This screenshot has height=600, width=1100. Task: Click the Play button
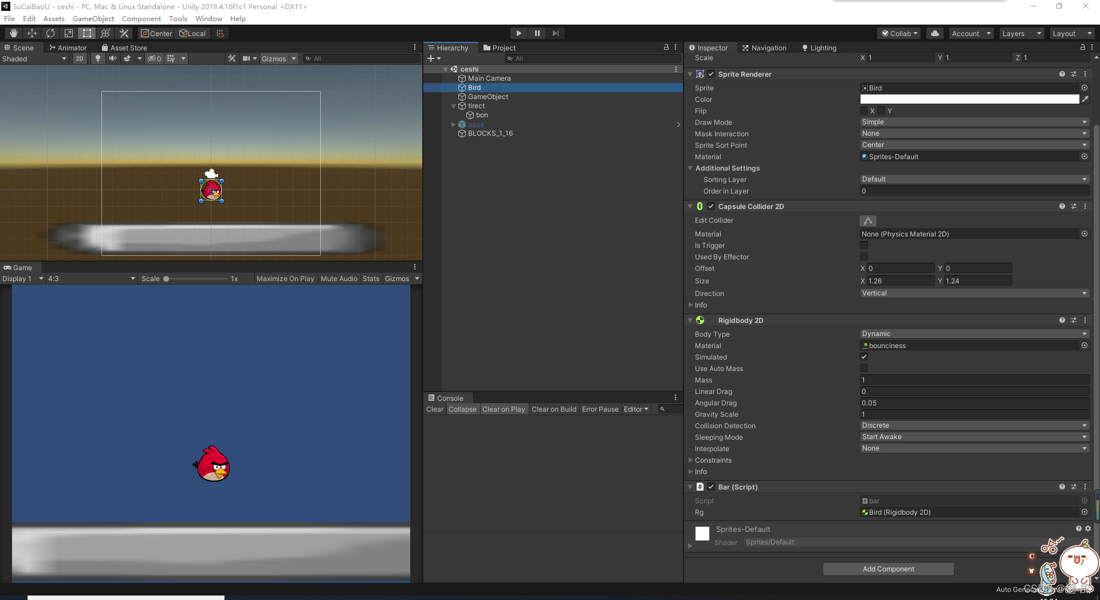(x=518, y=33)
